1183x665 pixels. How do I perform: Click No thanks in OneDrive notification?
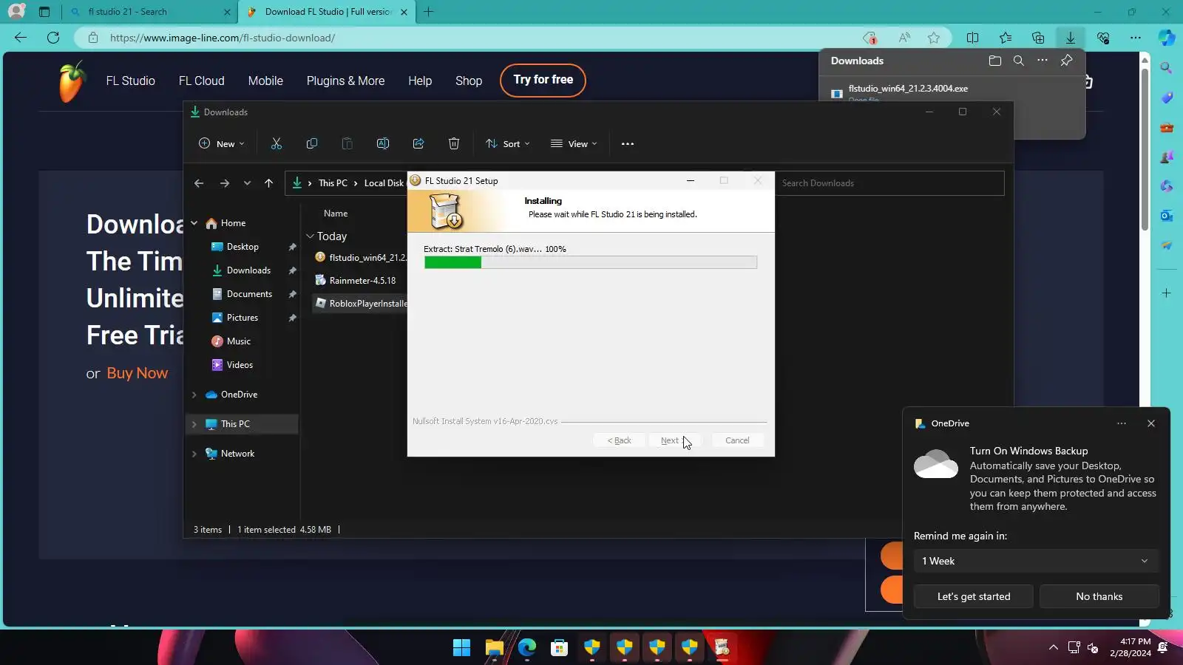(x=1099, y=596)
